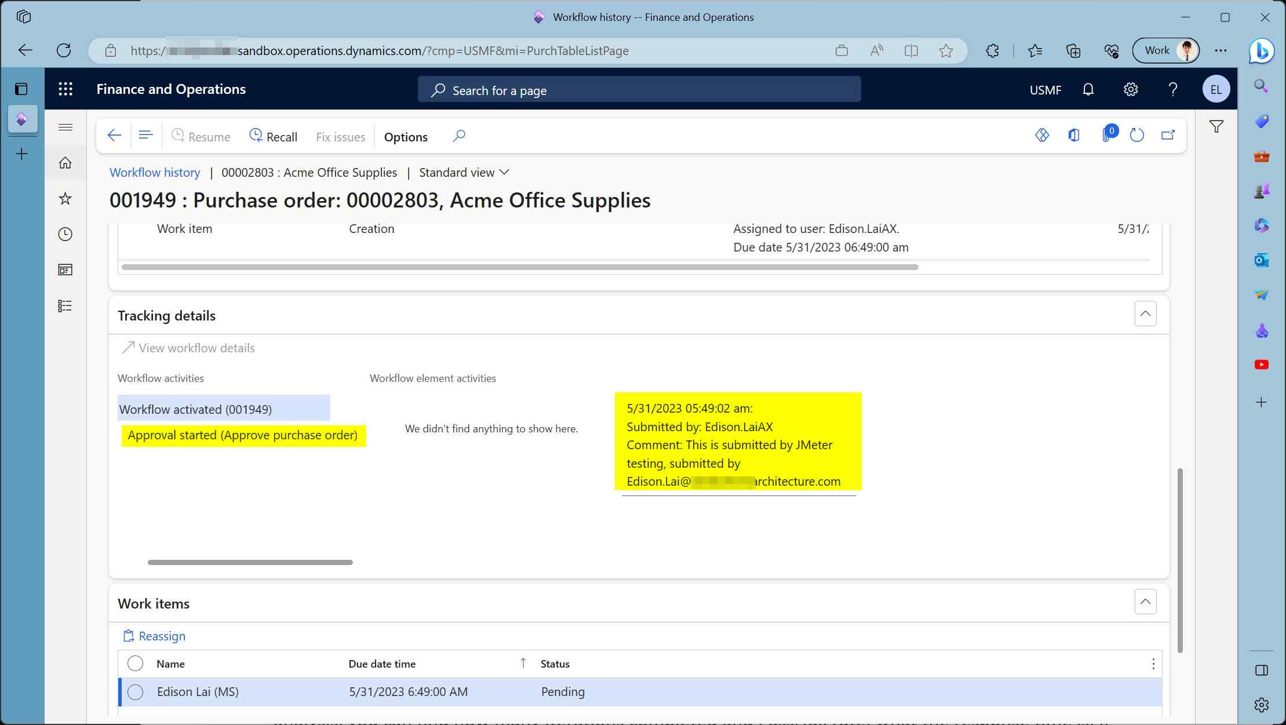
Task: Collapse the Work items section
Action: pos(1145,602)
